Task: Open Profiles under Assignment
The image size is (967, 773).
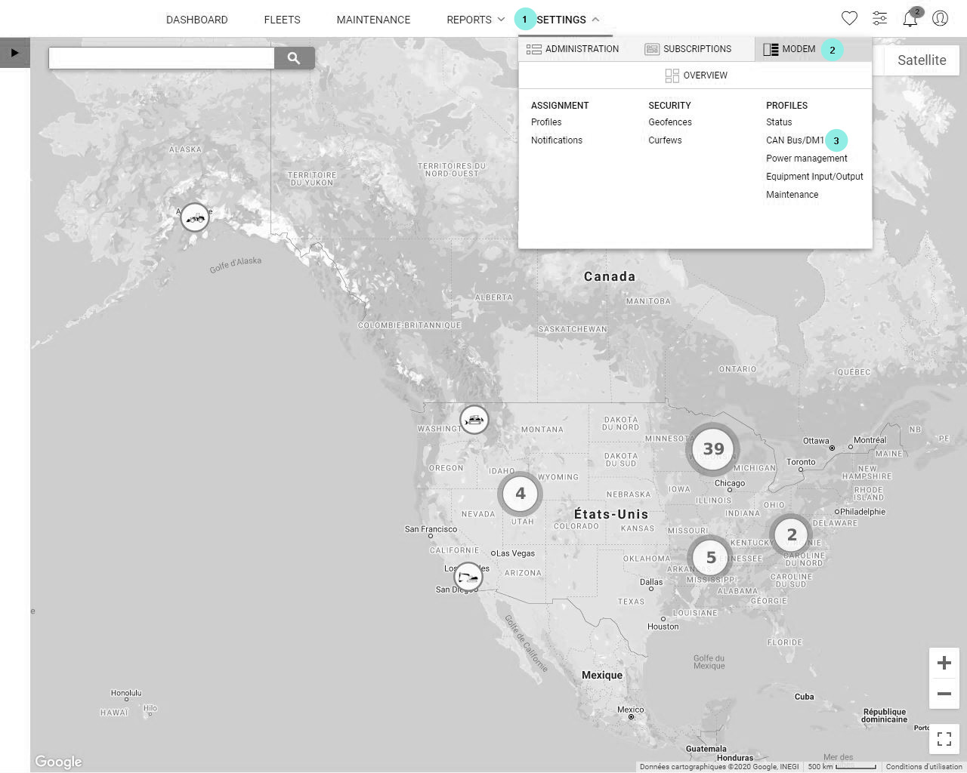Action: (546, 122)
